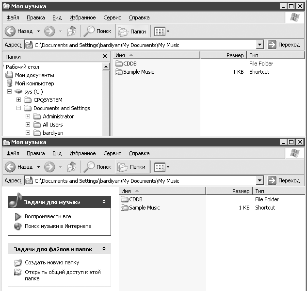Click the Назад back arrow in the upper window
This screenshot has width=307, height=291.
(x=11, y=31)
